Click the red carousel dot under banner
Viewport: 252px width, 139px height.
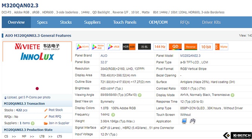pos(37,88)
